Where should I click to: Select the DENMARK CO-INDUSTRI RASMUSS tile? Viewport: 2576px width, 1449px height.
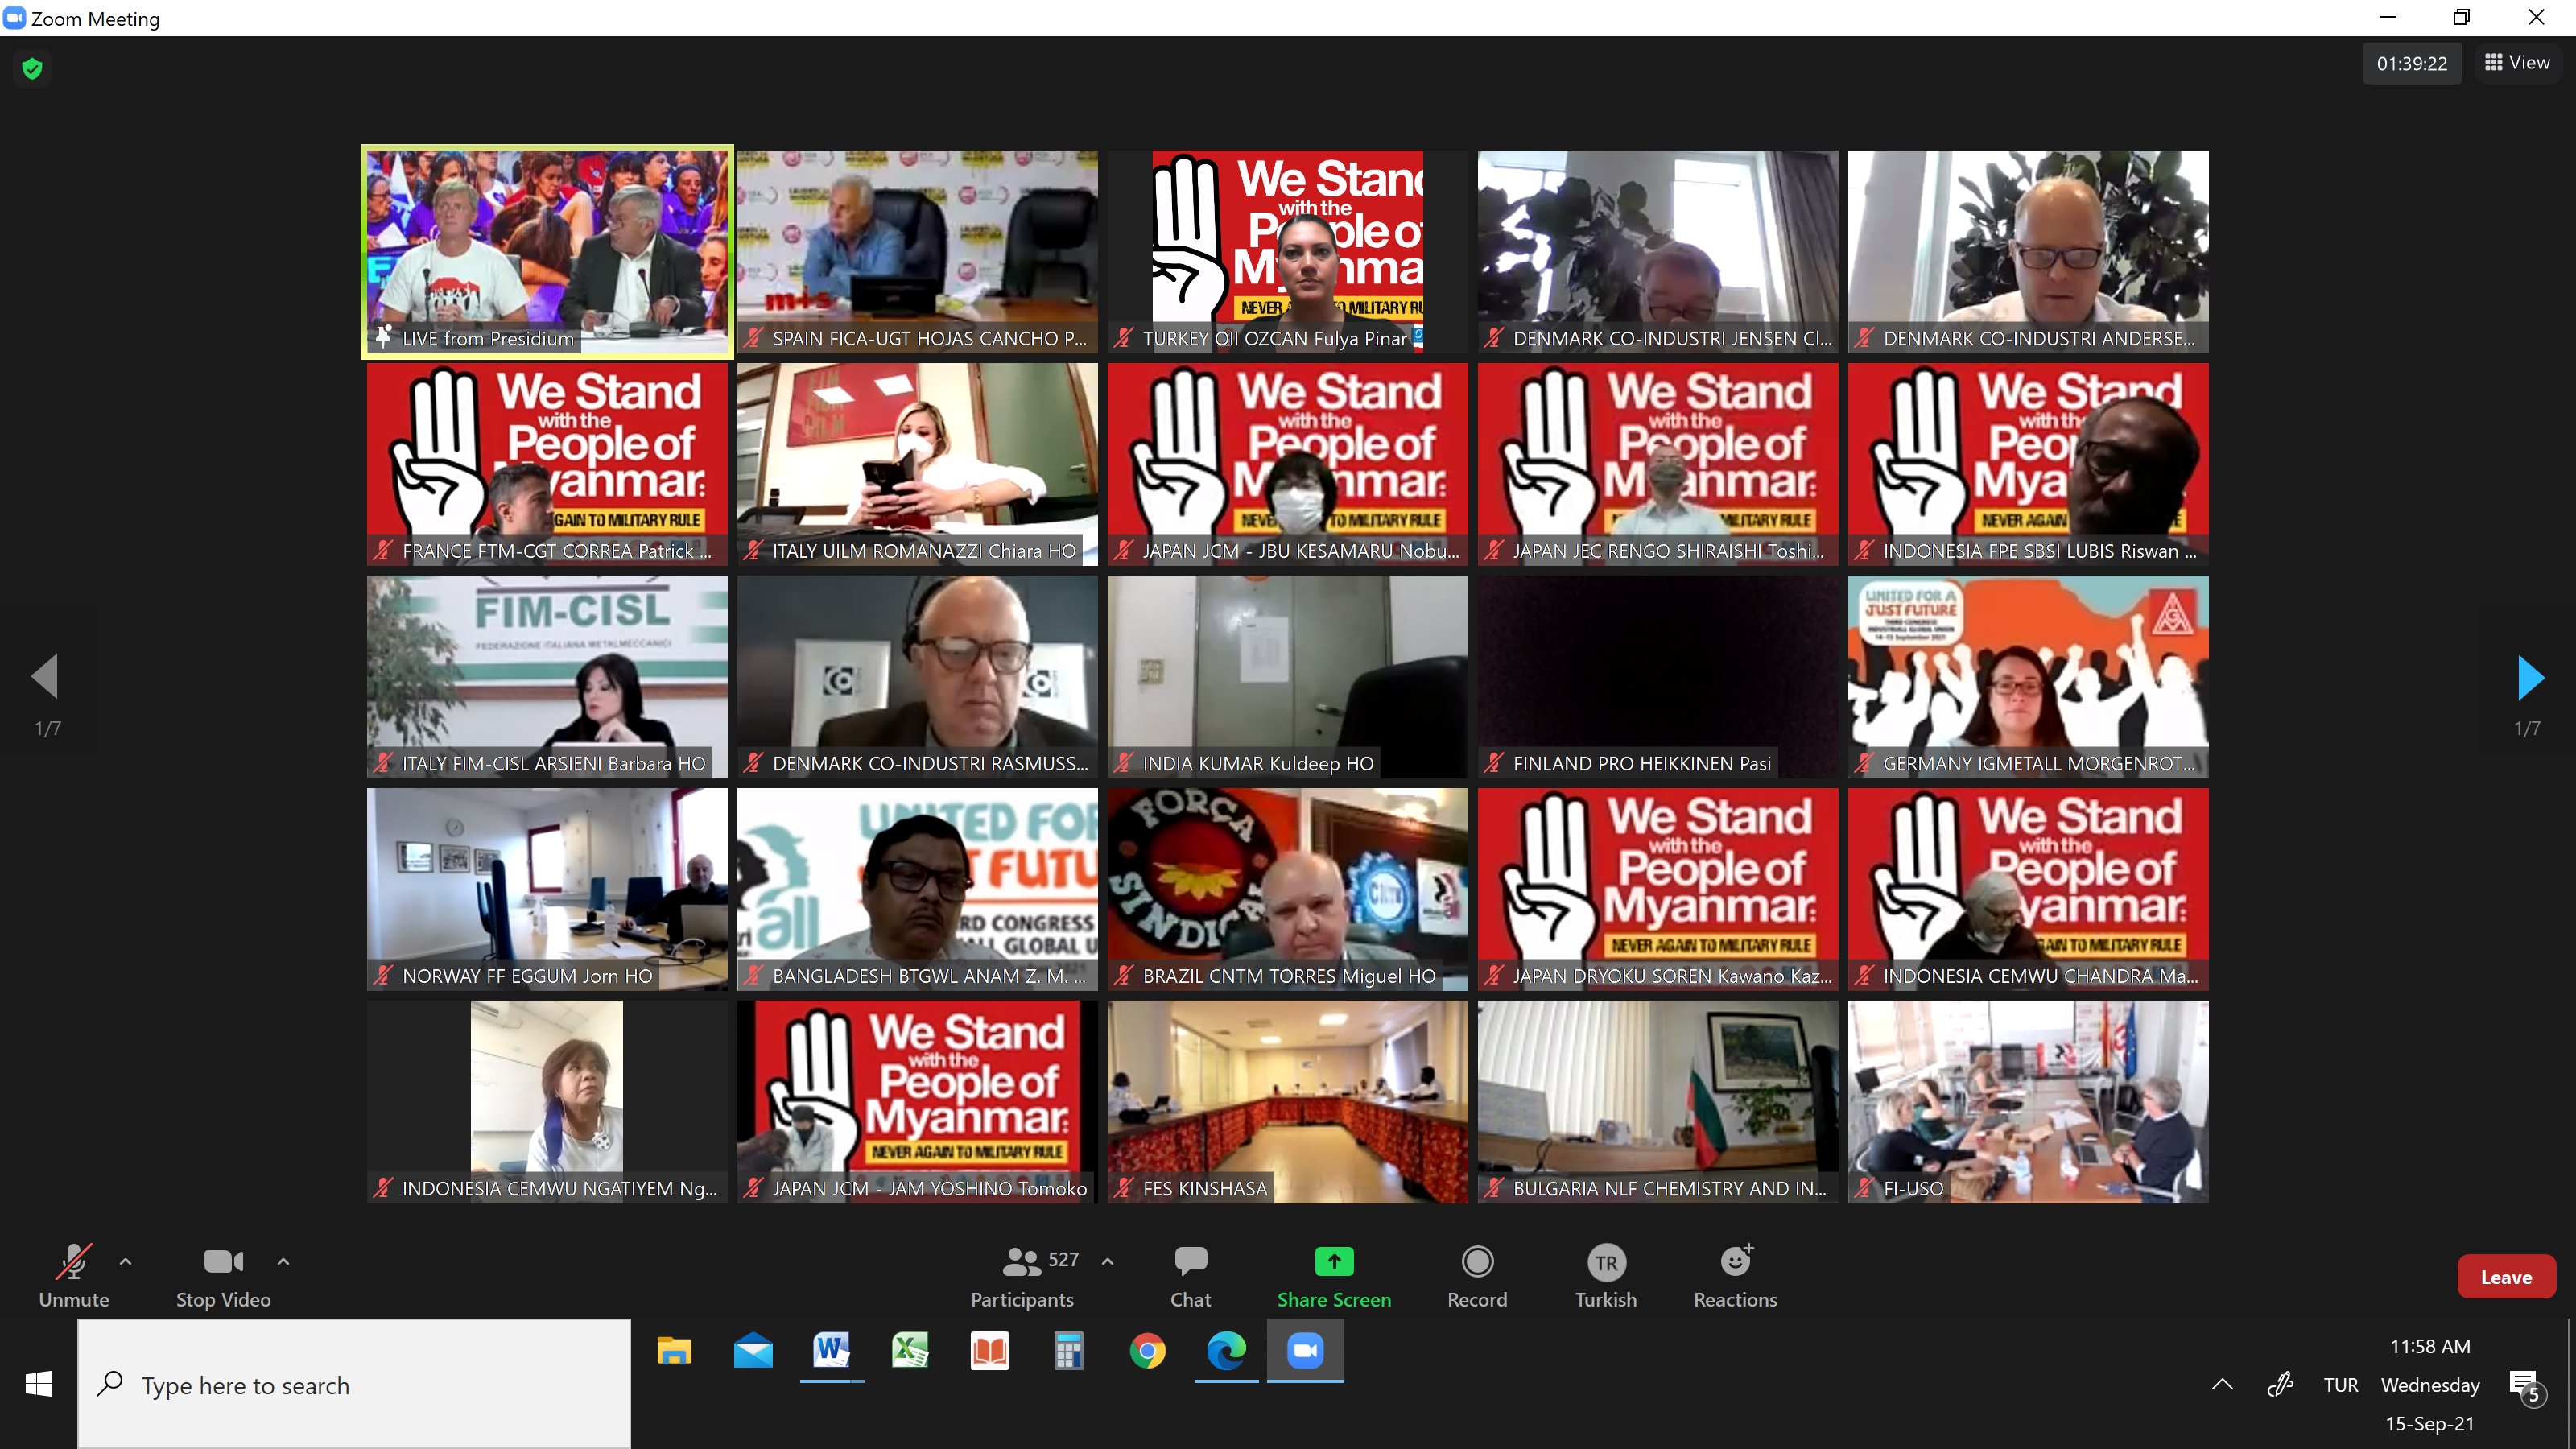(917, 677)
